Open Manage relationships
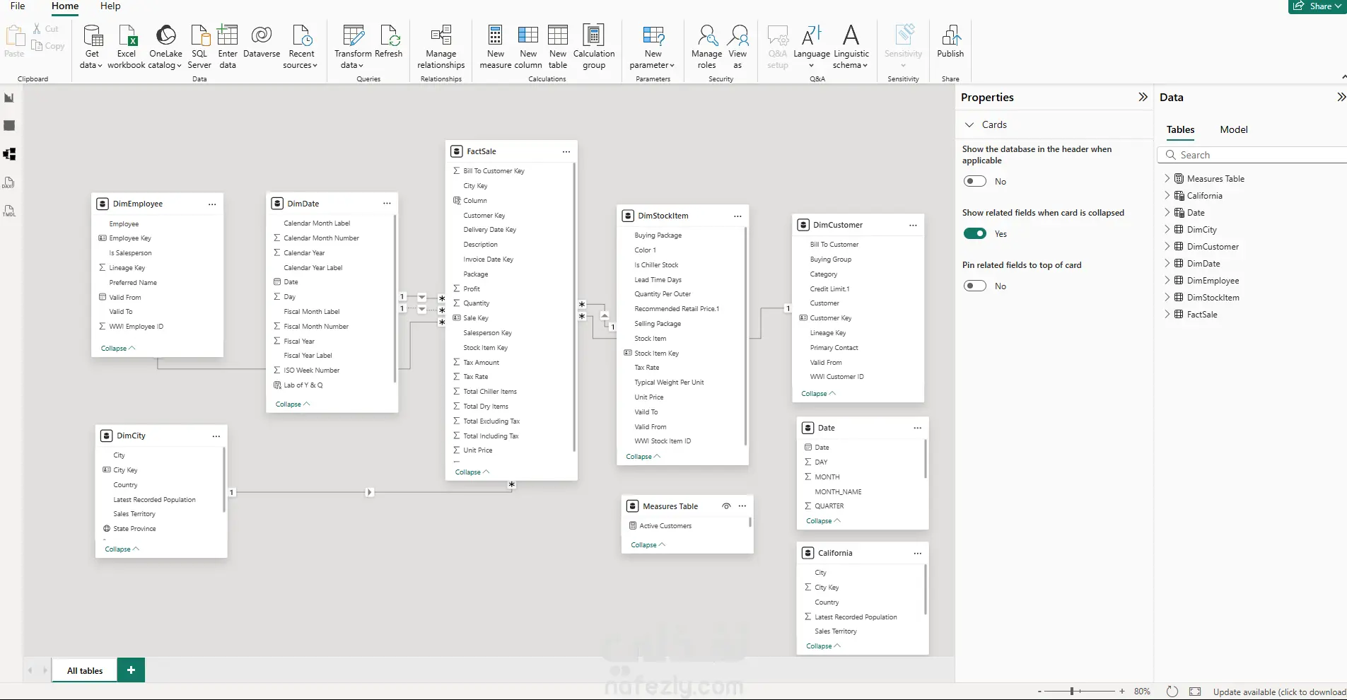The width and height of the screenshot is (1347, 700). pos(441,47)
